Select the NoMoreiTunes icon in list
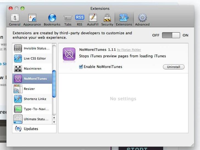The width and height of the screenshot is (200, 150). pyautogui.click(x=18, y=79)
